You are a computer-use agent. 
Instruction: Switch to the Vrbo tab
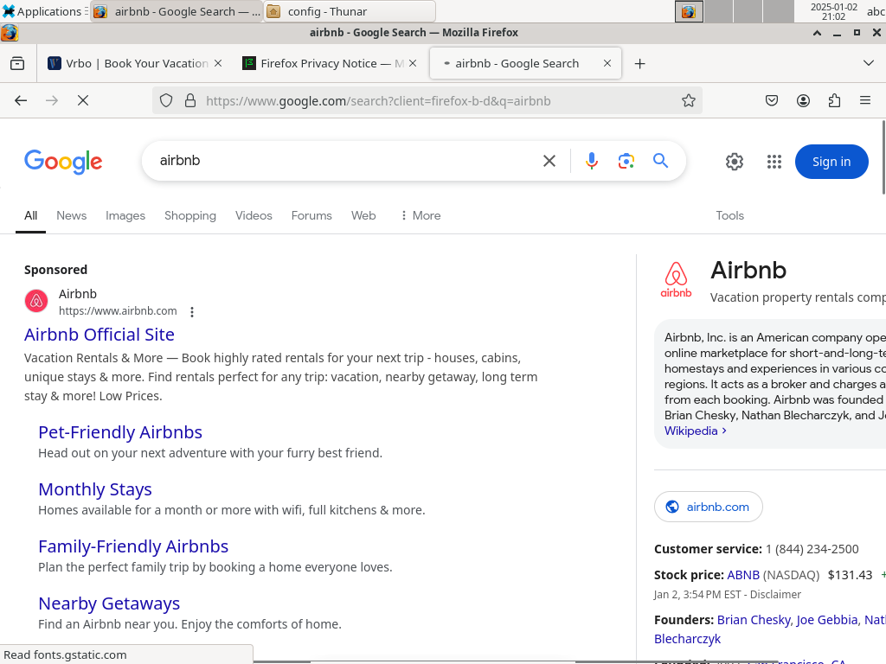(135, 63)
